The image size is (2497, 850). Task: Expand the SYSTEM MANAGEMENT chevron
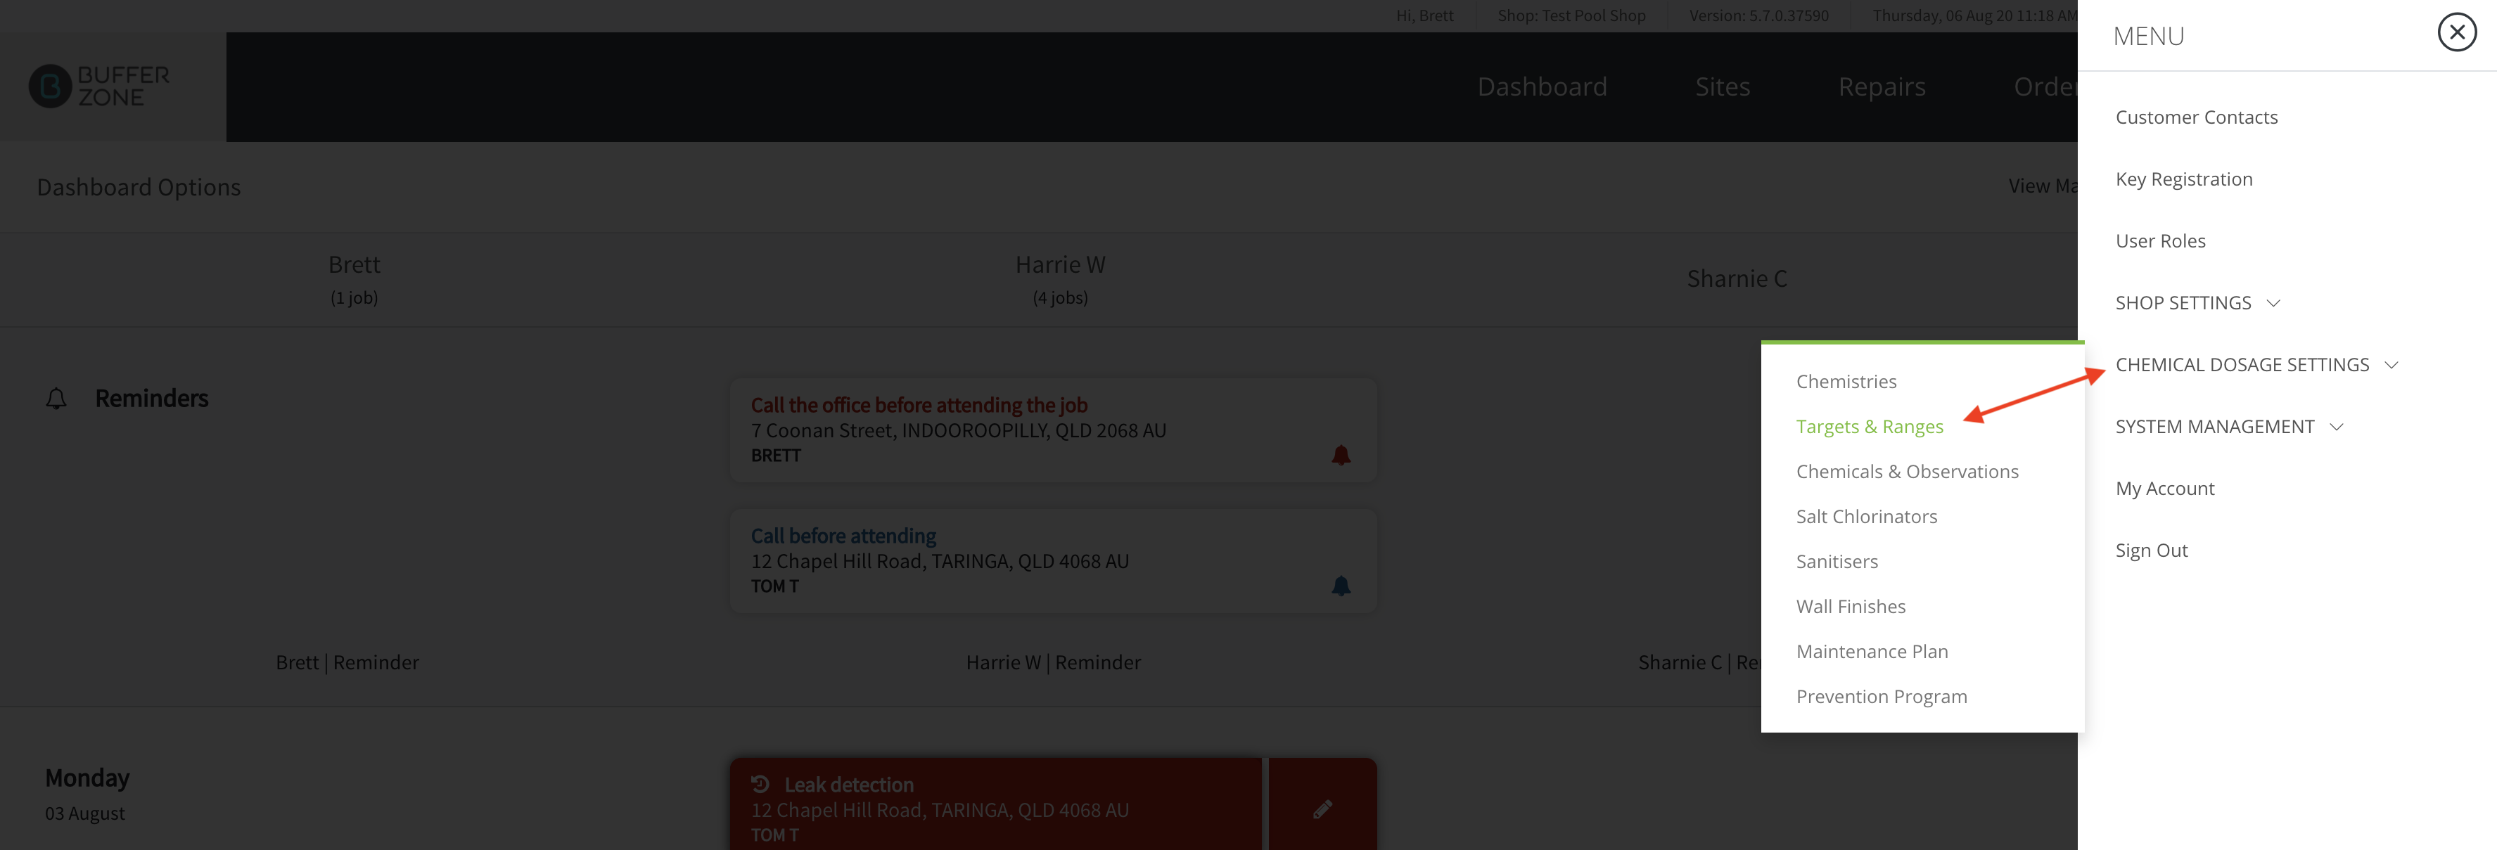[2336, 427]
